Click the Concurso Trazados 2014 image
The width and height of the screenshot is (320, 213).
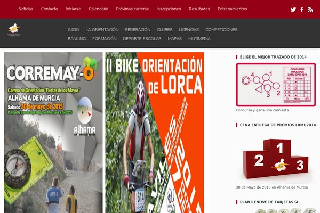pos(276,85)
